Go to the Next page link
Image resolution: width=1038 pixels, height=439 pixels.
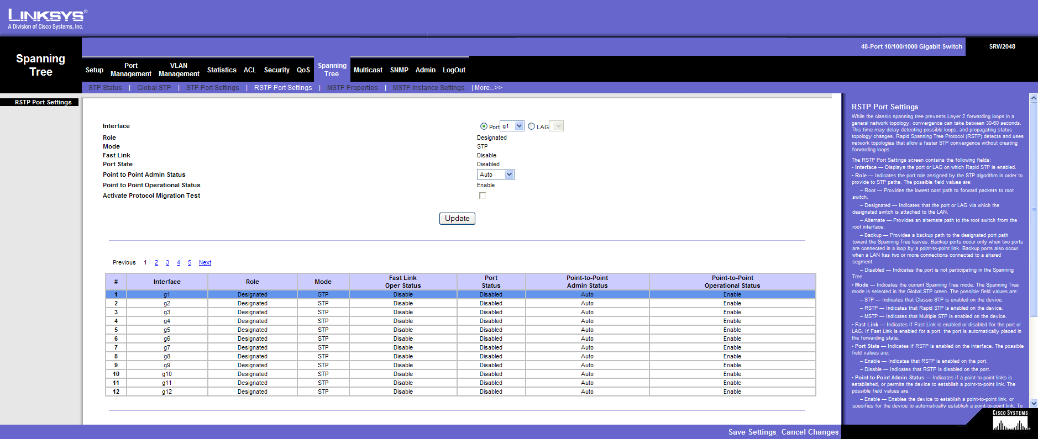click(205, 263)
